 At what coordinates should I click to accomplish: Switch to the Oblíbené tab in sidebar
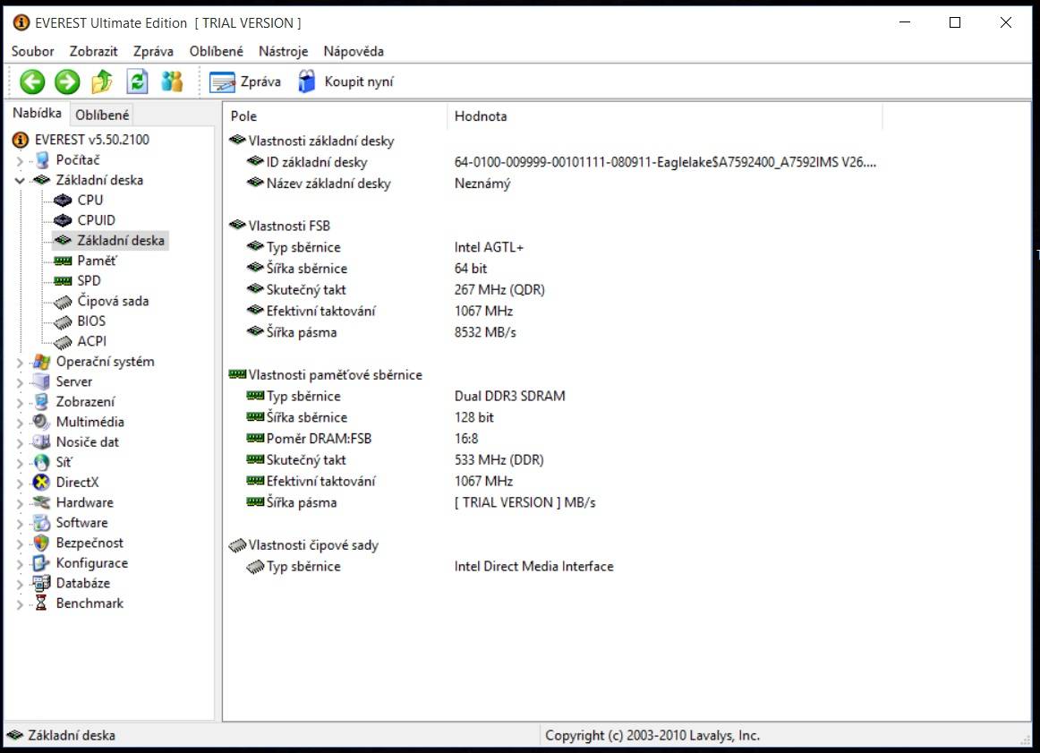pyautogui.click(x=102, y=115)
